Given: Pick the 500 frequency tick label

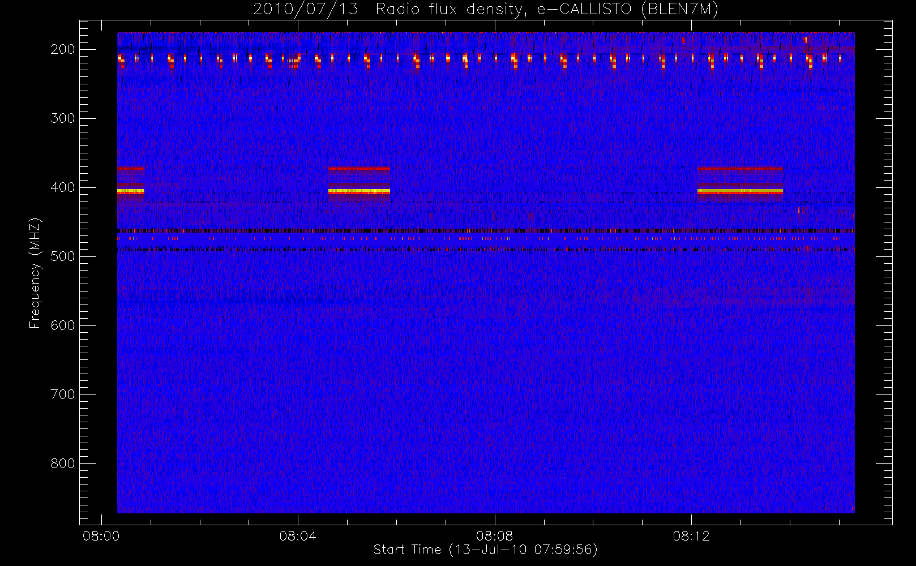Looking at the screenshot, I should coord(62,256).
